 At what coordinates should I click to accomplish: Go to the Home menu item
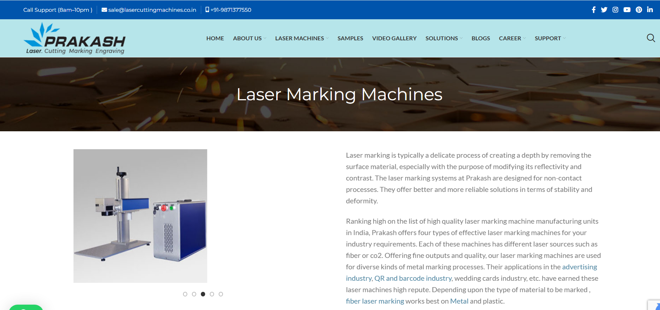[x=215, y=38]
